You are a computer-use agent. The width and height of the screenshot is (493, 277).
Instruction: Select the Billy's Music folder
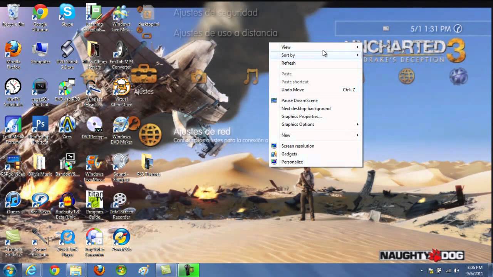coord(40,165)
